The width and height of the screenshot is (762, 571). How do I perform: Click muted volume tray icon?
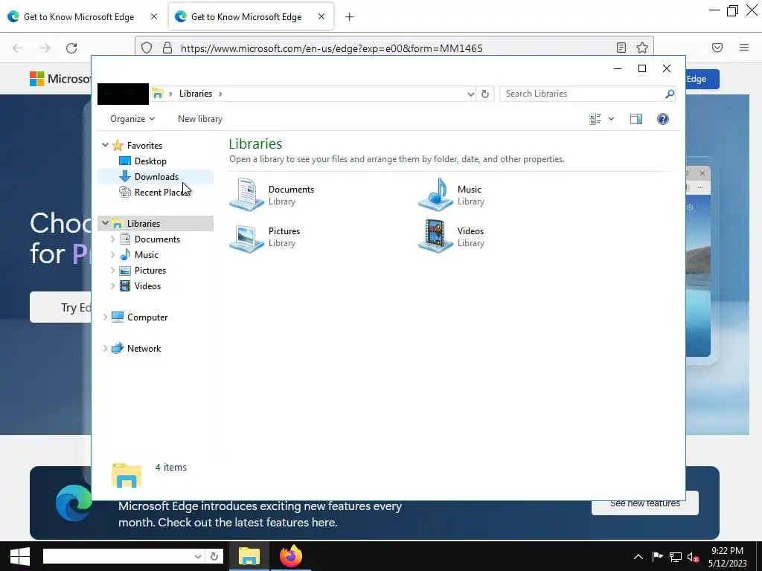pyautogui.click(x=694, y=557)
